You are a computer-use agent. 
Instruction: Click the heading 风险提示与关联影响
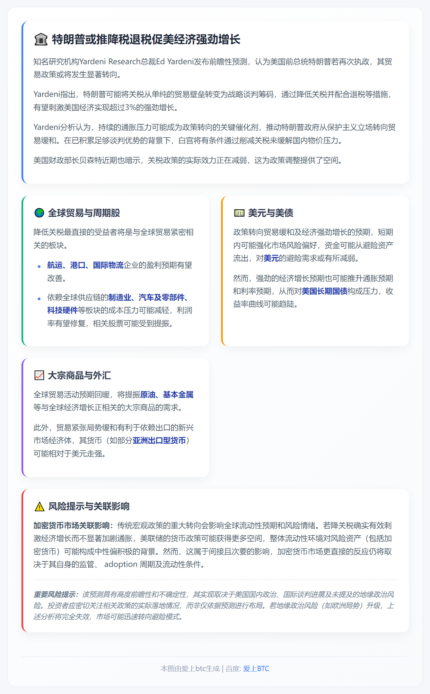pos(89,506)
